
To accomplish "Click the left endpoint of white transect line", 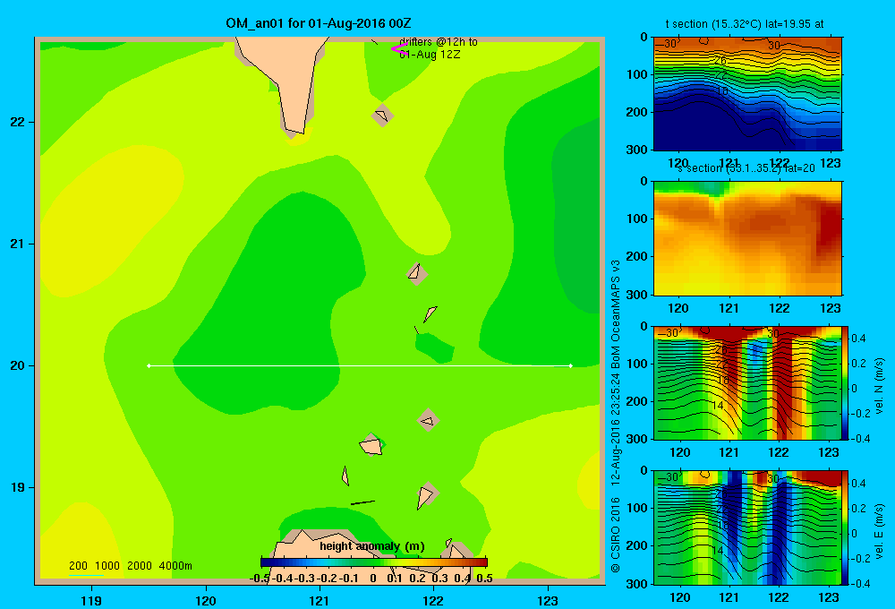I will click(x=149, y=365).
